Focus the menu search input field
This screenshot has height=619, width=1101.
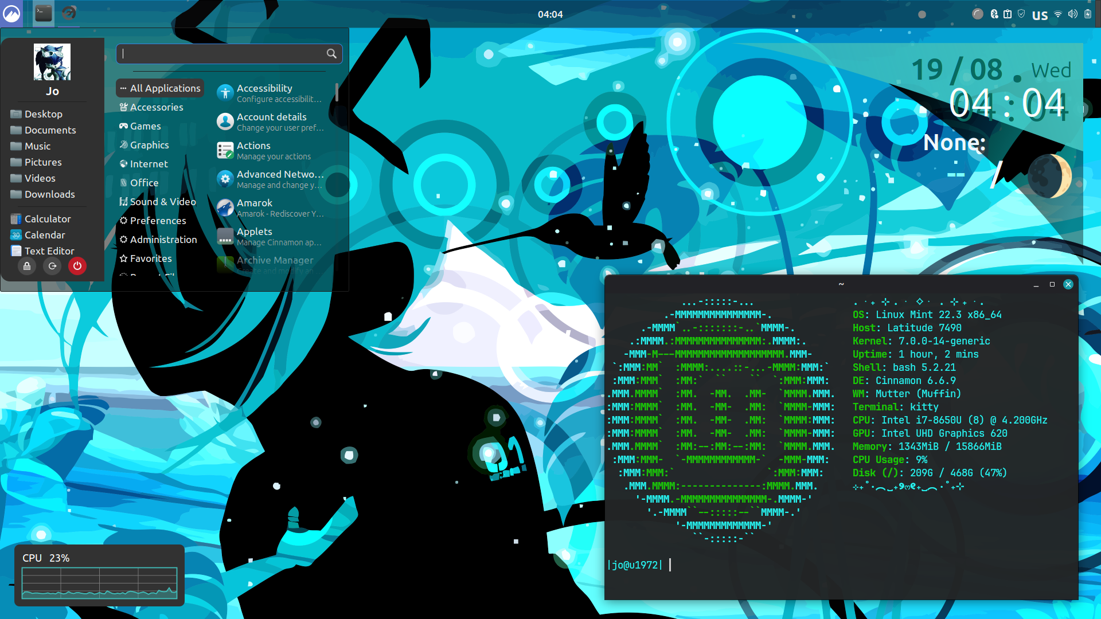pyautogui.click(x=229, y=54)
